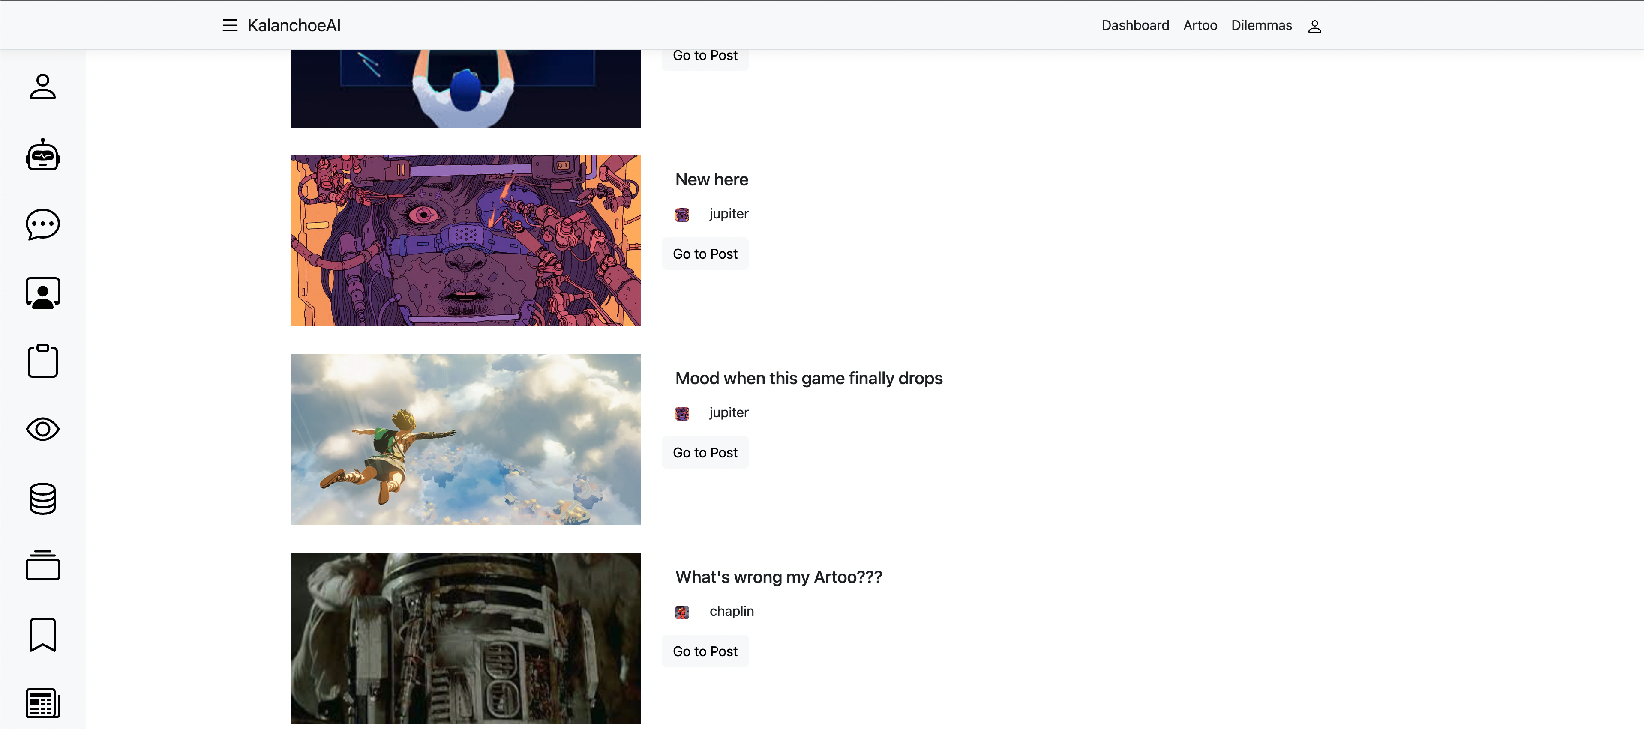1644x729 pixels.
Task: Open the Dashboard nav item
Action: [1135, 26]
